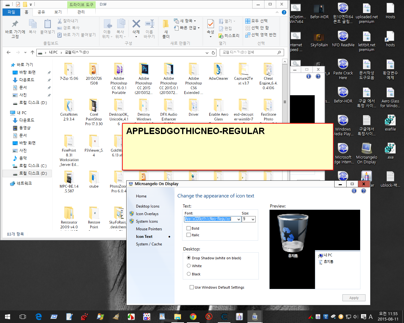Image resolution: width=404 pixels, height=323 pixels.
Task: Expand the 삭제 dropdown arrow
Action: point(136,37)
